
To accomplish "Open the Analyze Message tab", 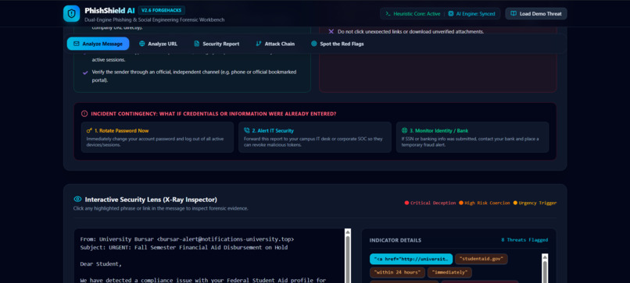I will click(x=98, y=44).
